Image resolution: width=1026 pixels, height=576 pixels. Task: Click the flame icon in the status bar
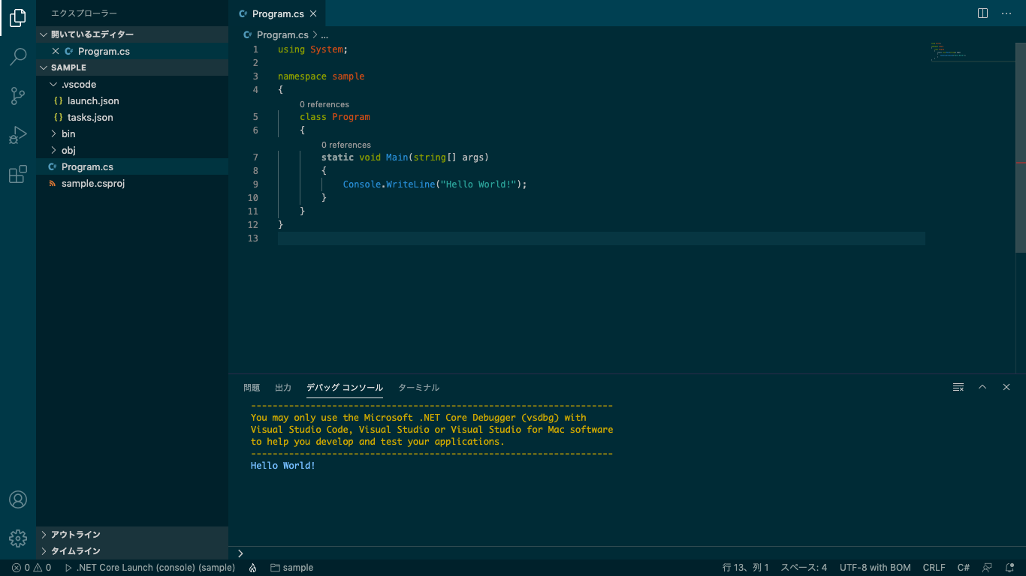pos(253,568)
